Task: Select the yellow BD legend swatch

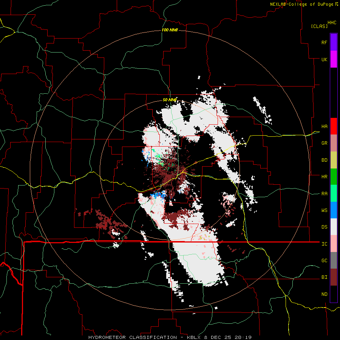Action: coord(334,160)
